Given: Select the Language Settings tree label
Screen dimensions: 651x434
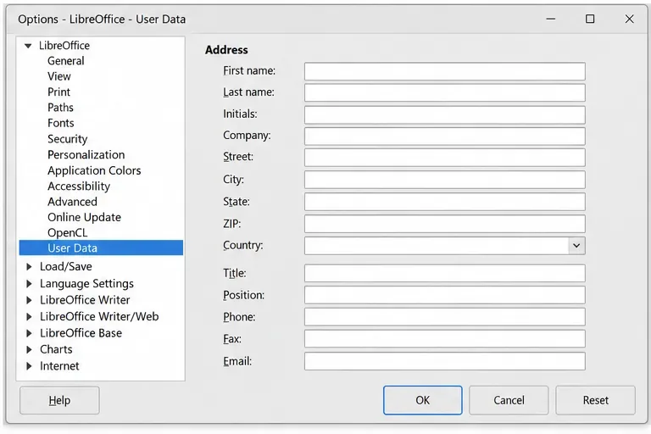Looking at the screenshot, I should (x=86, y=284).
